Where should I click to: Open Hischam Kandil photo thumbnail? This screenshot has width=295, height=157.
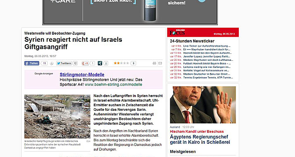[203, 105]
